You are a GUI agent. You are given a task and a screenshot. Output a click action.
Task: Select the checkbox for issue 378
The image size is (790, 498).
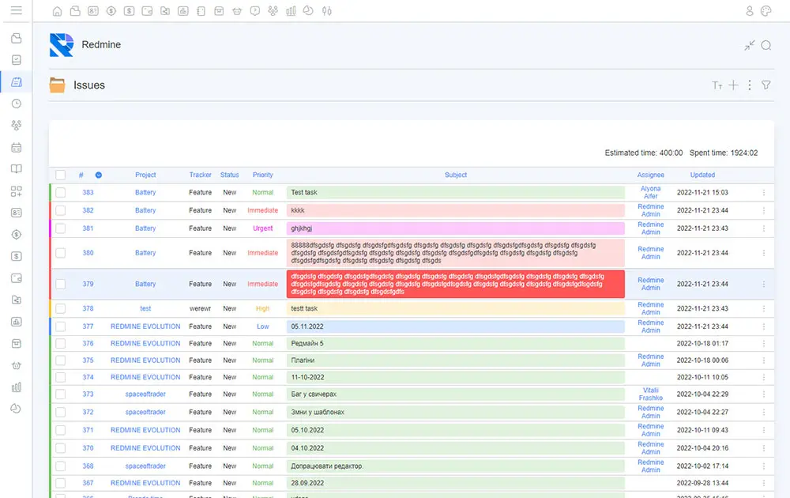coord(61,309)
